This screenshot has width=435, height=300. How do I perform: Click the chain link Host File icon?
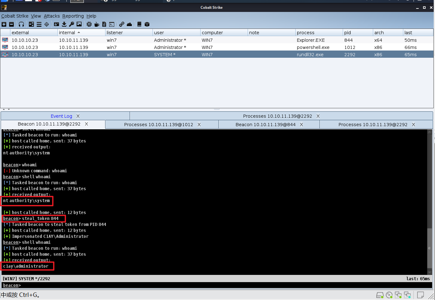click(122, 24)
